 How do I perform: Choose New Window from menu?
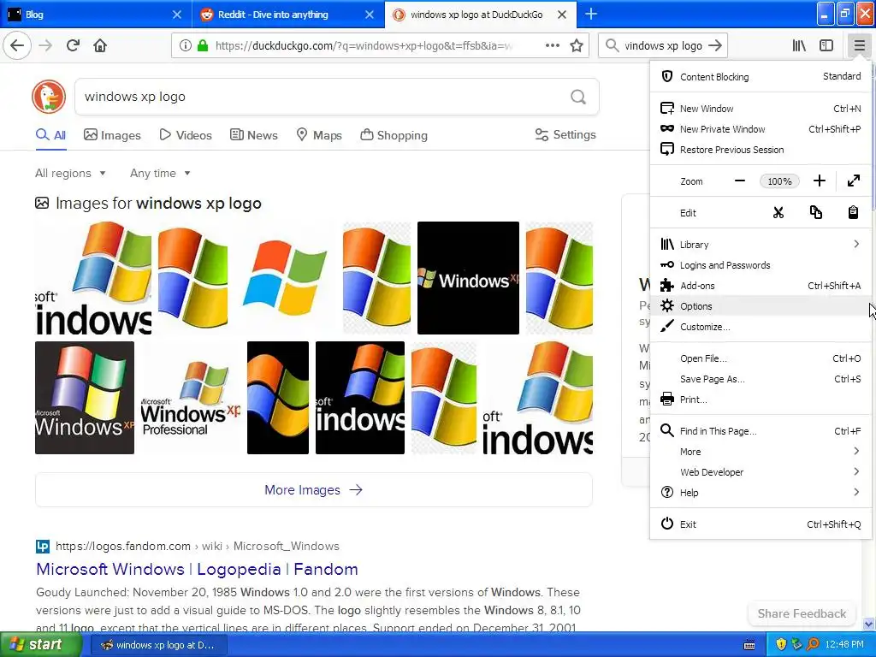pyautogui.click(x=761, y=109)
